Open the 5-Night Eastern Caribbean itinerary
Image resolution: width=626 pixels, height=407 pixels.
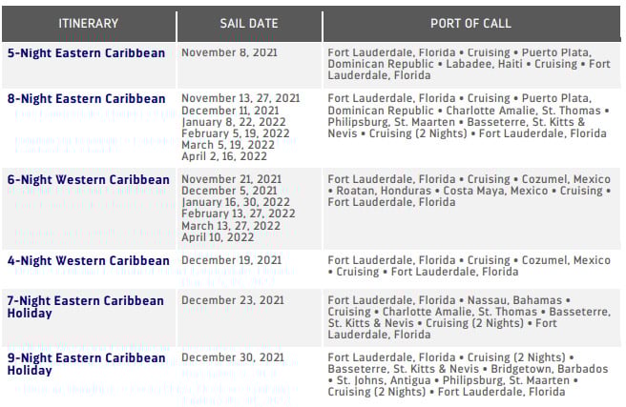pos(86,53)
